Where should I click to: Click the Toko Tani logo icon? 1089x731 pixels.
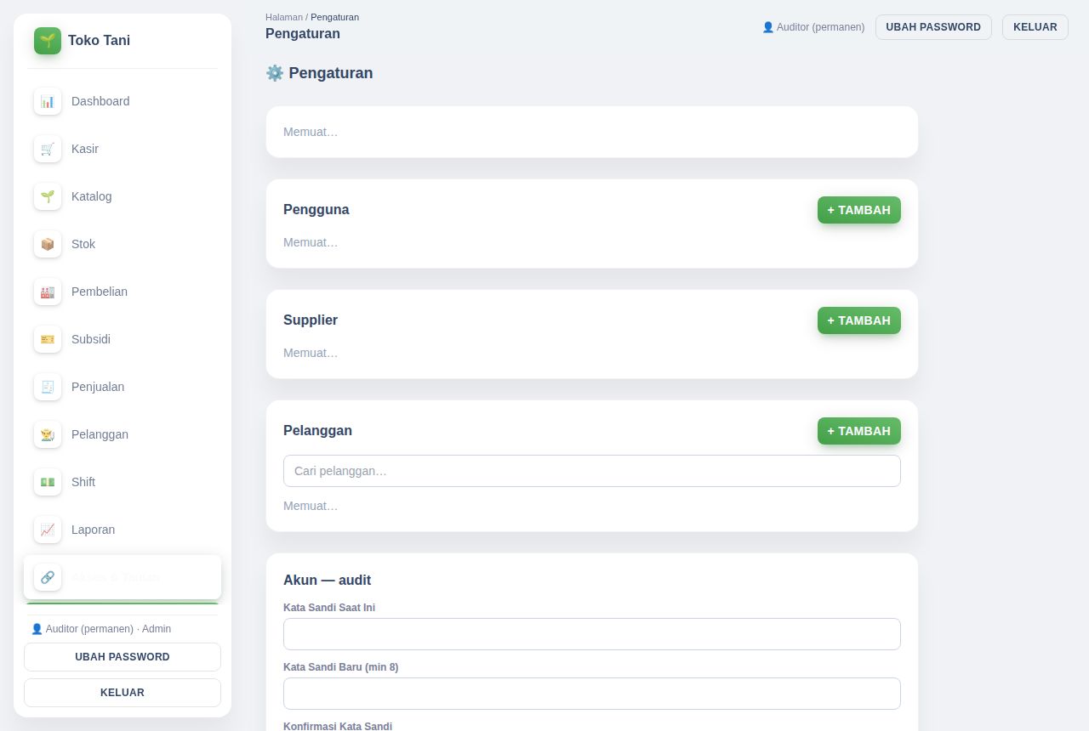coord(48,41)
